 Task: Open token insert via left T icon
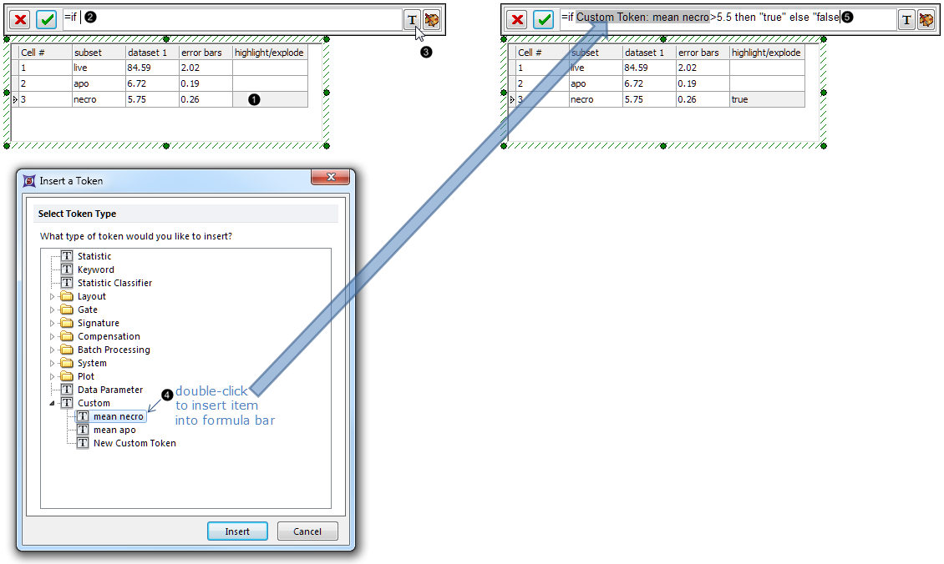pos(412,20)
